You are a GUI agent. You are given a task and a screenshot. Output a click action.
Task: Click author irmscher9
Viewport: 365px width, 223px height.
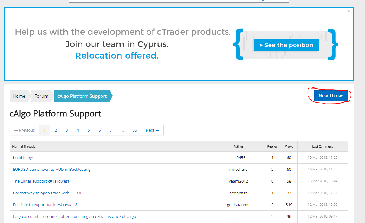click(x=238, y=169)
